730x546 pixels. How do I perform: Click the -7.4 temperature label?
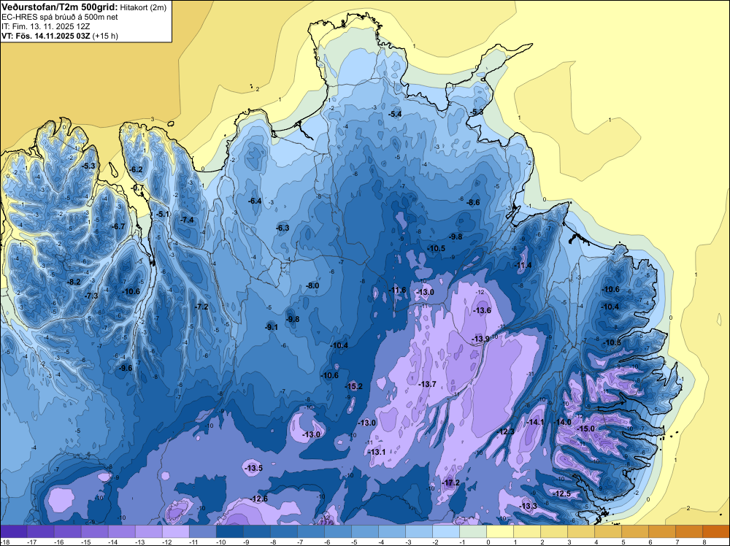tap(187, 220)
